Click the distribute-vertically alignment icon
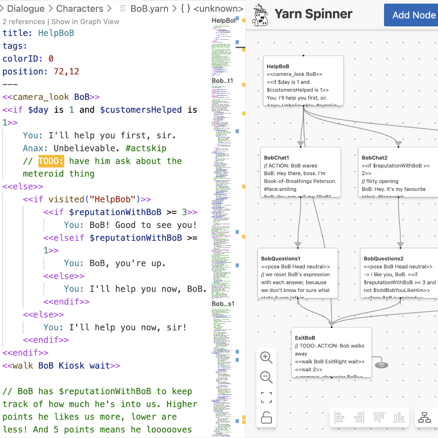The height and width of the screenshot is (438, 438). [x=399, y=417]
